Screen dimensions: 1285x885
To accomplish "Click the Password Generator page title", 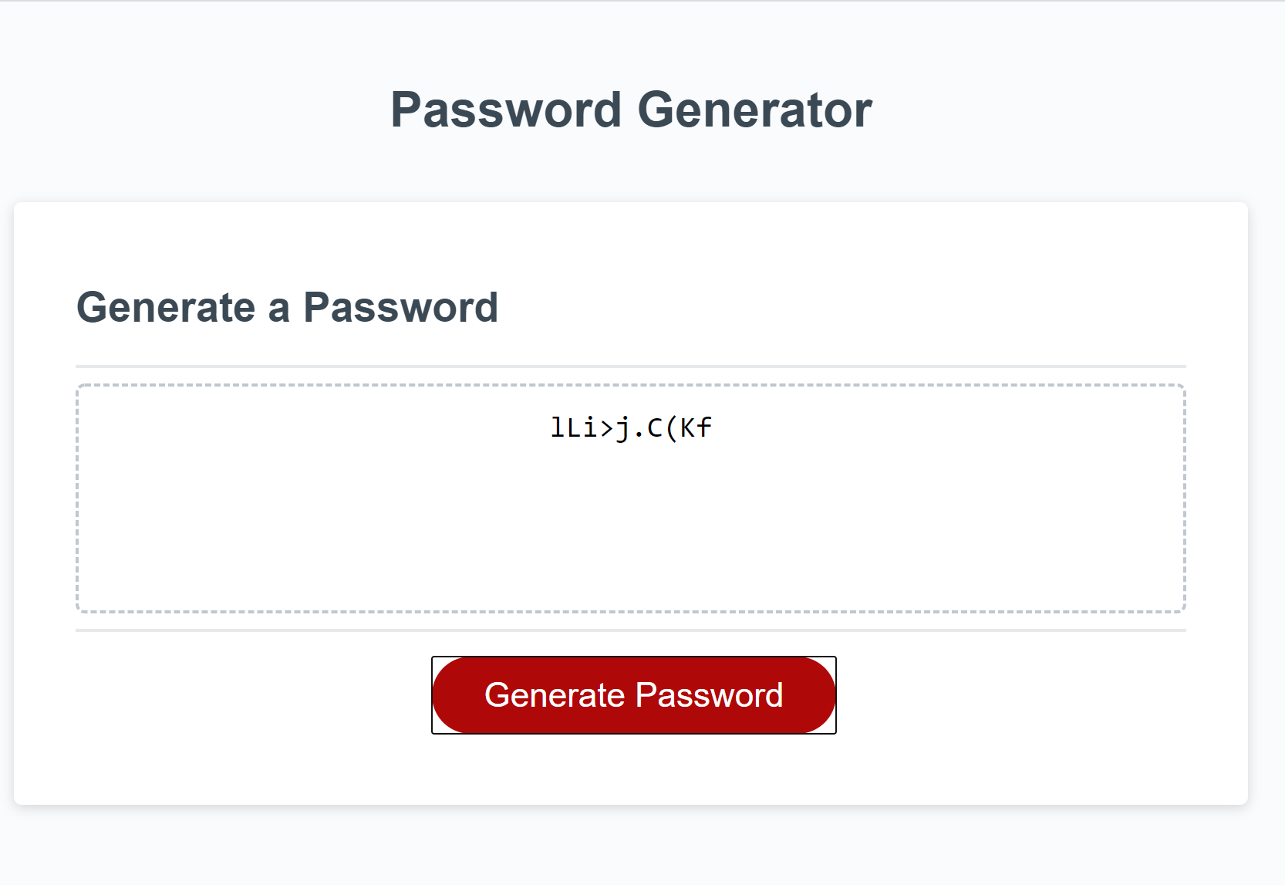I will click(x=631, y=108).
